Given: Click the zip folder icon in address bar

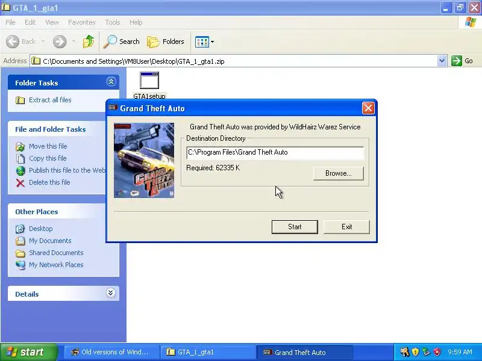Looking at the screenshot, I should tap(36, 61).
